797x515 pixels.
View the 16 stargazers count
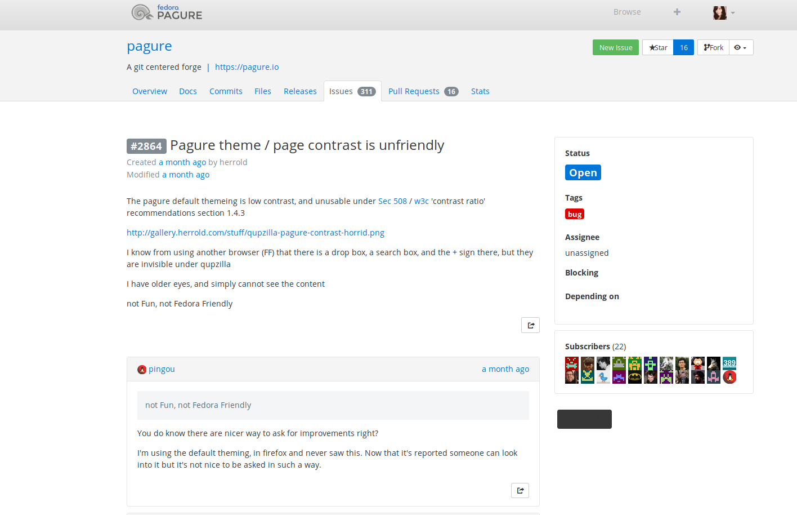[684, 47]
